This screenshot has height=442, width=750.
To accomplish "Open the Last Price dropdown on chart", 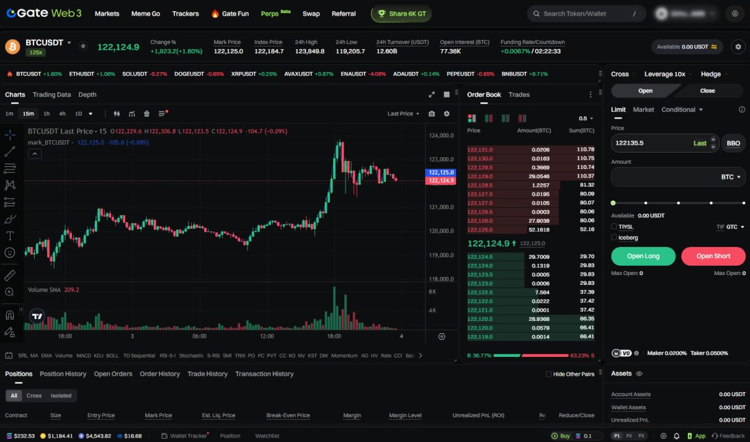I will pyautogui.click(x=404, y=114).
